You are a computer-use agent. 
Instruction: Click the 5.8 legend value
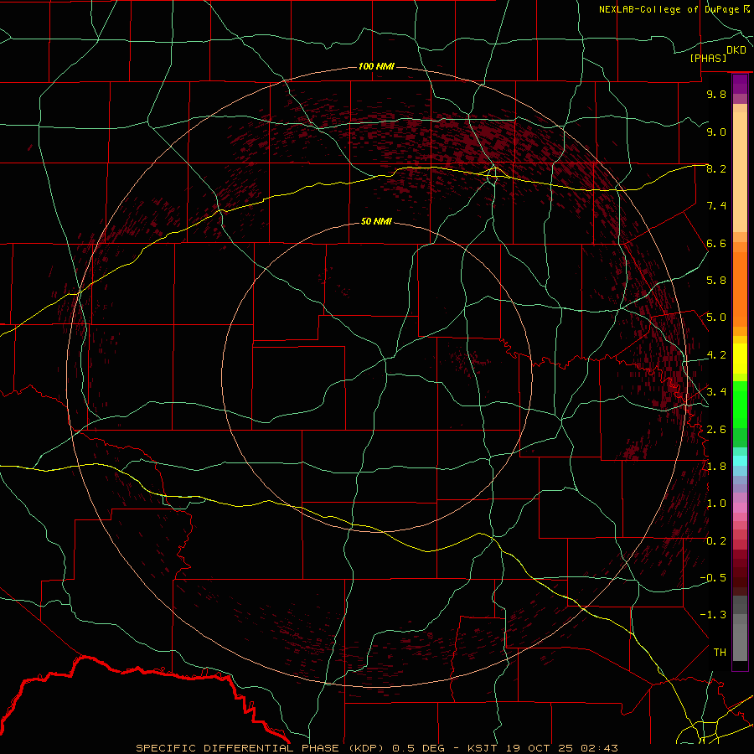pyautogui.click(x=716, y=281)
